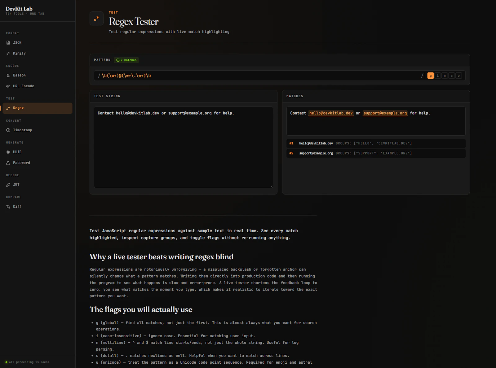The height and width of the screenshot is (368, 496).
Task: Click highlighted match support@example.org
Action: [385, 113]
